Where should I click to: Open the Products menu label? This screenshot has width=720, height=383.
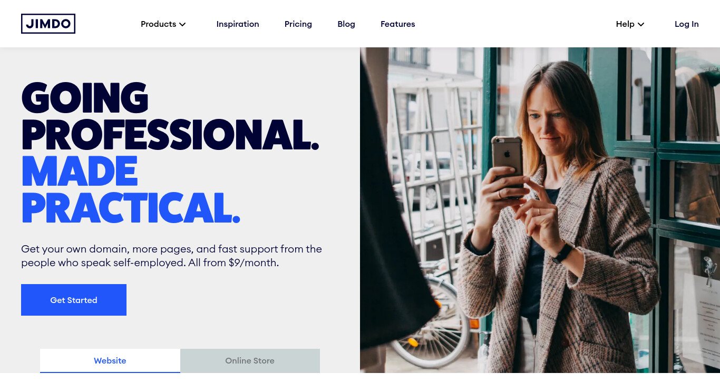[x=158, y=24]
